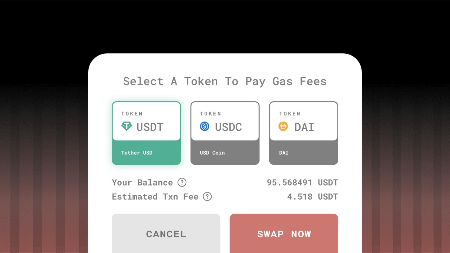The width and height of the screenshot is (450, 253).
Task: Open the Your Balance help tooltip icon
Action: [x=182, y=182]
